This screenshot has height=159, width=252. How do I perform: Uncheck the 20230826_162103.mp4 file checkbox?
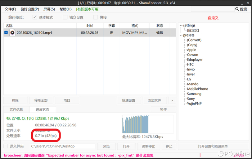(6, 33)
